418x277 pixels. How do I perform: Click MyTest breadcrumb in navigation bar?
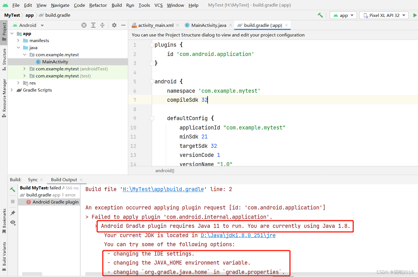coord(12,15)
